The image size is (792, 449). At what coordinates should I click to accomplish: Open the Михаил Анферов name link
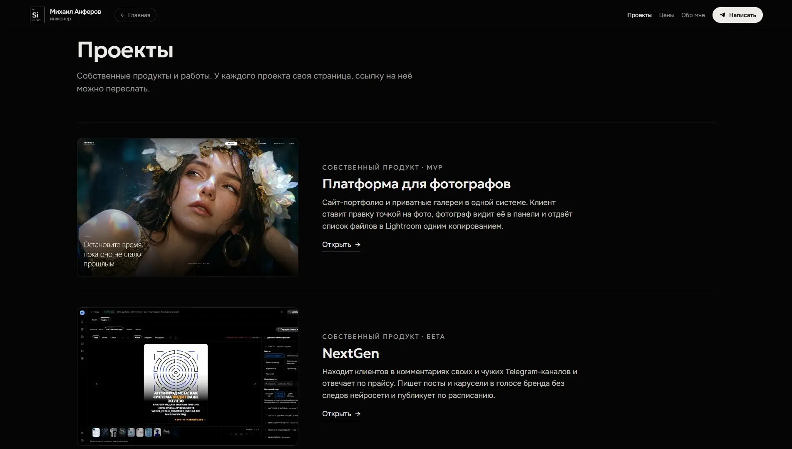pyautogui.click(x=75, y=12)
